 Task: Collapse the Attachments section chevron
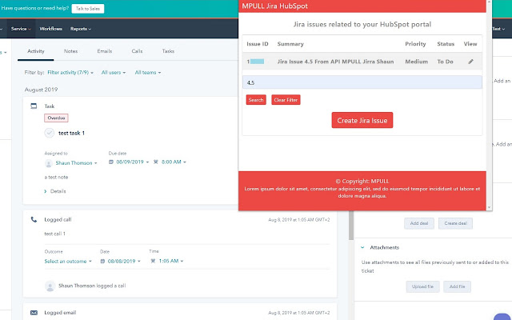point(362,247)
